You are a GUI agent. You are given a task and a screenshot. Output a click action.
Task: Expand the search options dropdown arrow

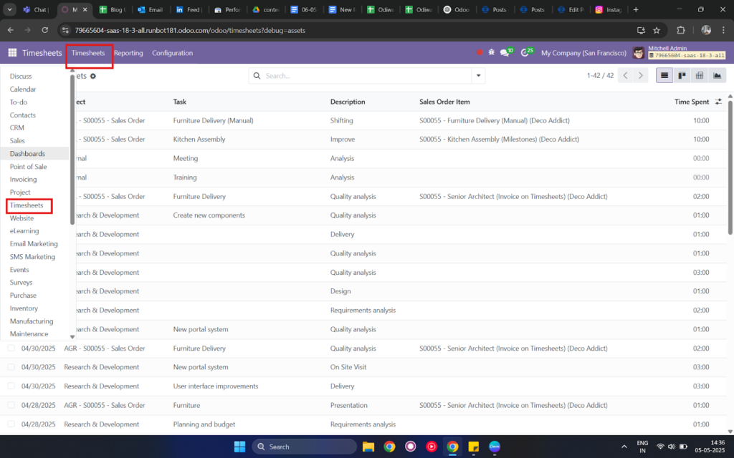pos(478,76)
